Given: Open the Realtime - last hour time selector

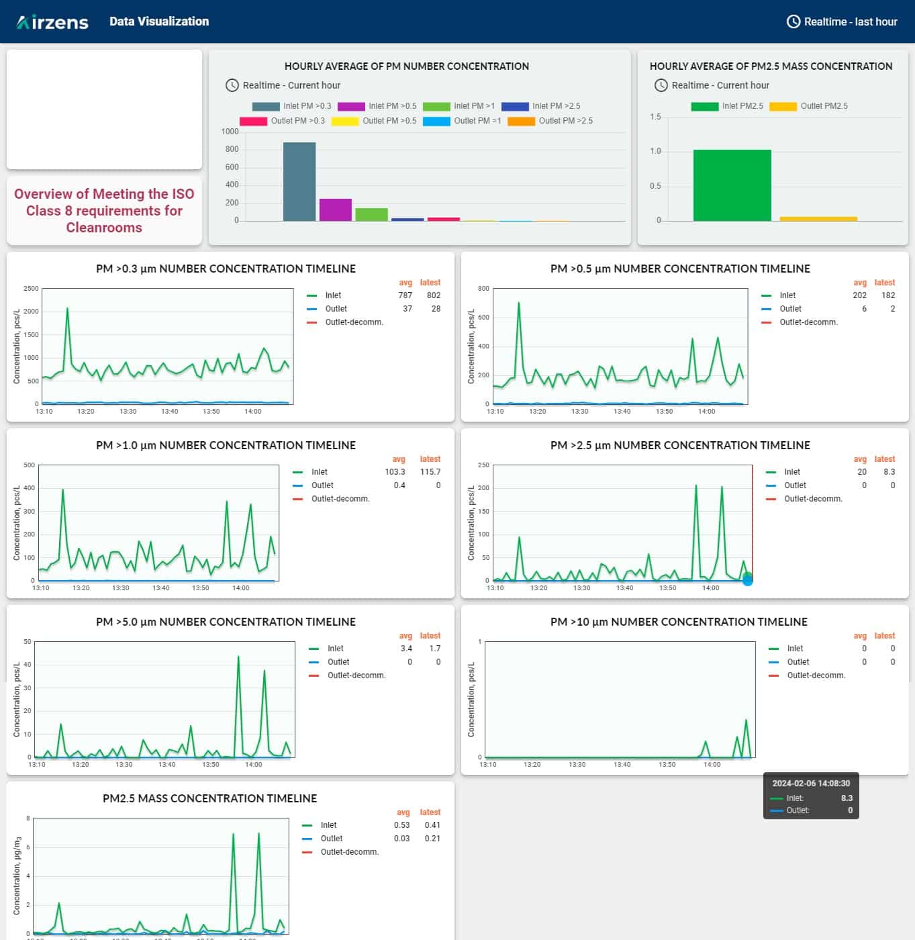Looking at the screenshot, I should pos(842,21).
